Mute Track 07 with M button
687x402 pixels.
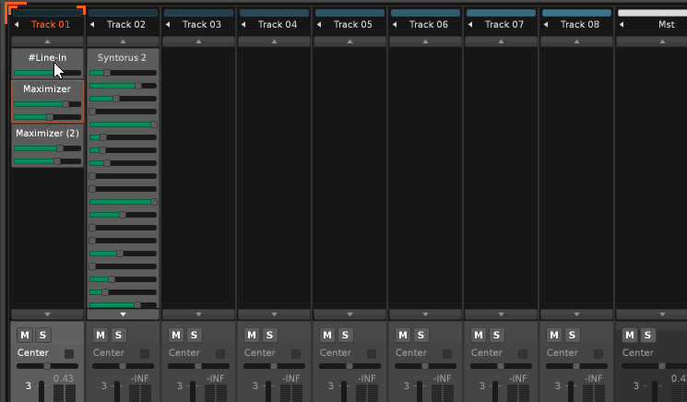coord(480,335)
